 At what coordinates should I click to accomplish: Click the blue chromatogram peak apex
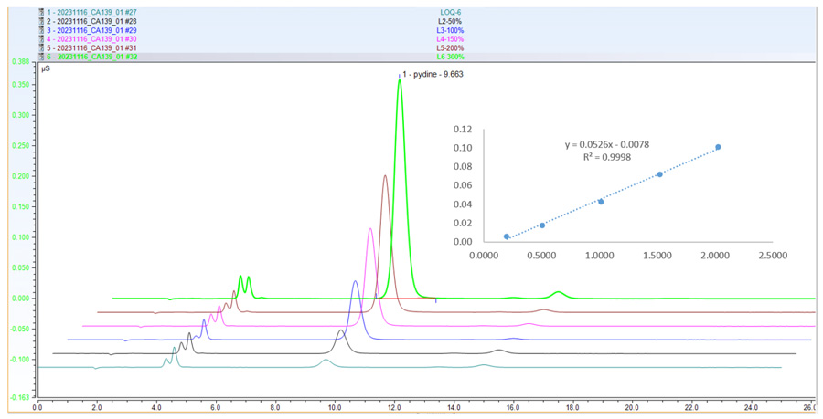355,281
